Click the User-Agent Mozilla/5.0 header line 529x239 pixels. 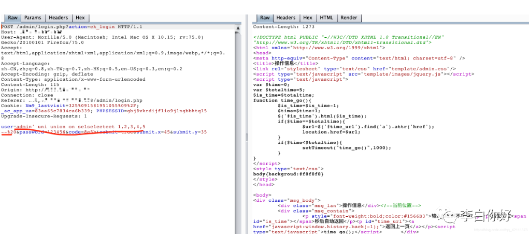(102, 37)
